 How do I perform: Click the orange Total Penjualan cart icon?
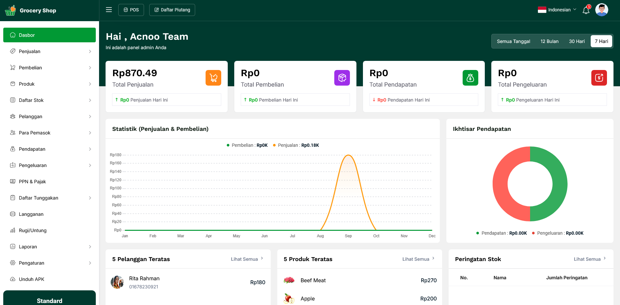pyautogui.click(x=213, y=78)
